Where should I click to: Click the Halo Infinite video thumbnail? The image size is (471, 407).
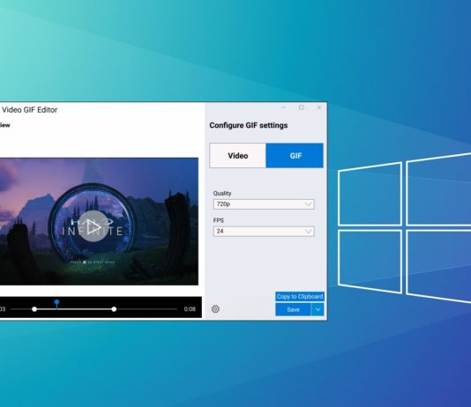pos(99,221)
